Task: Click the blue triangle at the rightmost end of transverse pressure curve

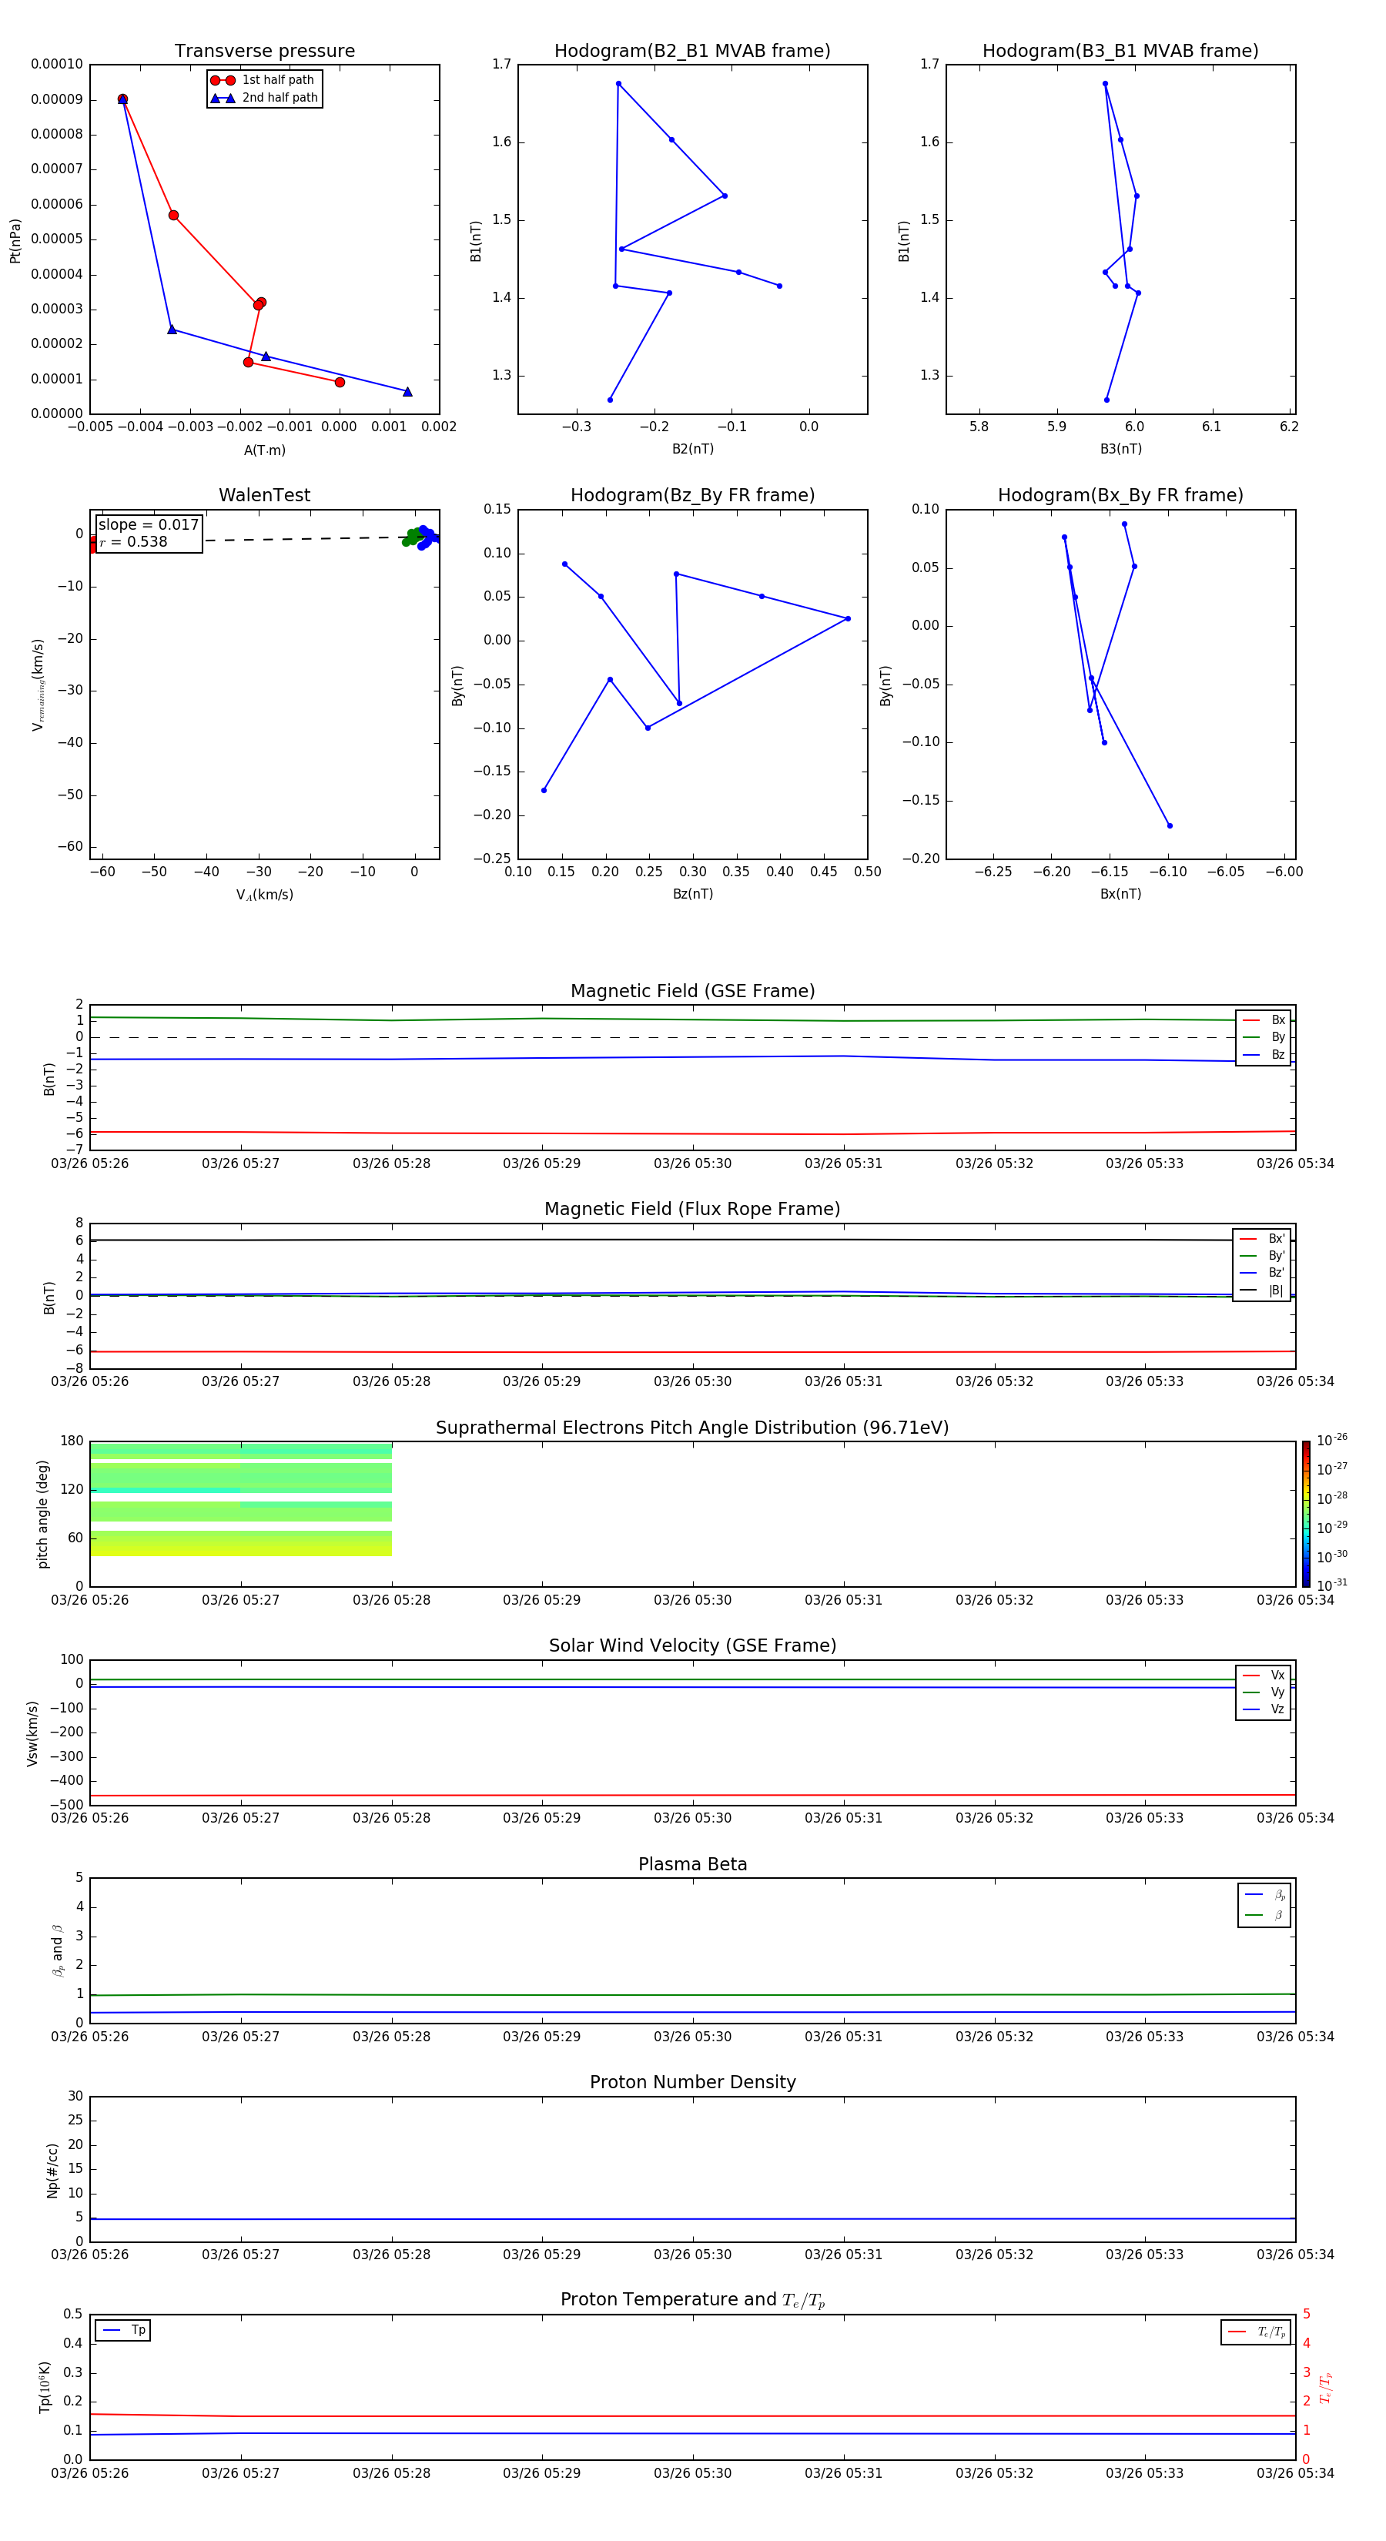Action: 407,392
